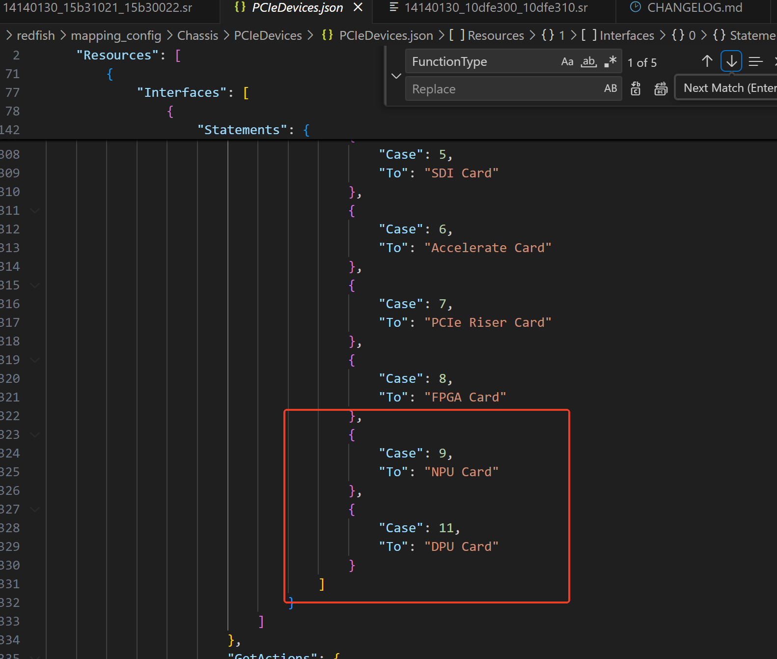Select Chassis in the breadcrumb path
This screenshot has width=777, height=659.
(197, 35)
